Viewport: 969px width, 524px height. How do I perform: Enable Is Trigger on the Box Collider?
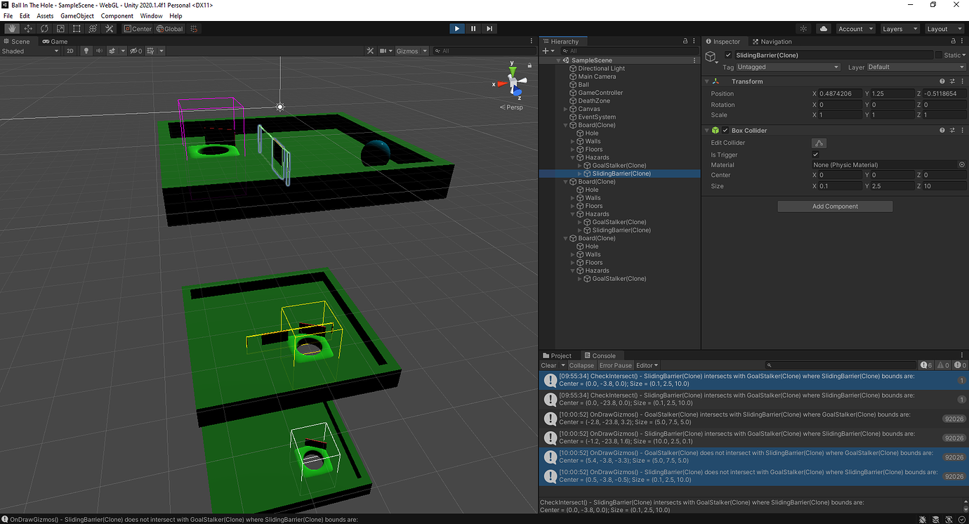[815, 155]
